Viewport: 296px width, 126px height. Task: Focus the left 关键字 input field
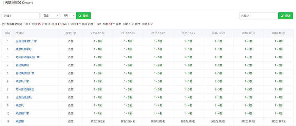(21, 16)
